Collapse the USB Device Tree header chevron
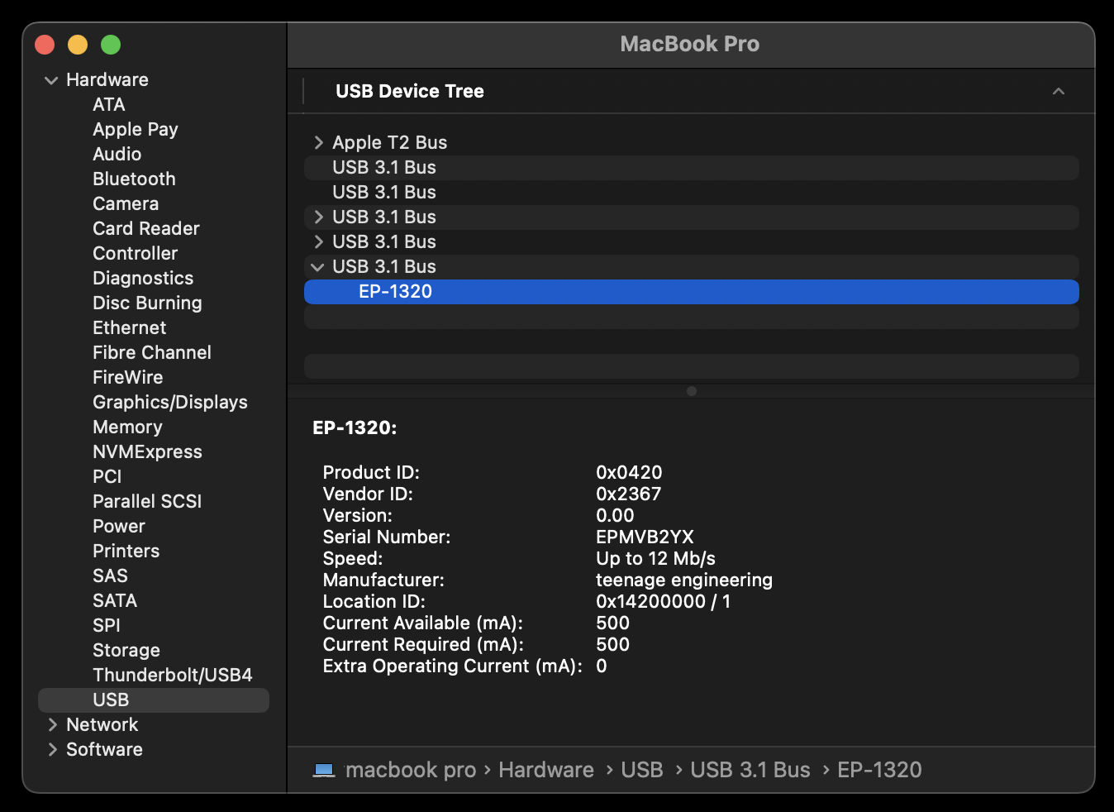The image size is (1114, 812). tap(1059, 91)
